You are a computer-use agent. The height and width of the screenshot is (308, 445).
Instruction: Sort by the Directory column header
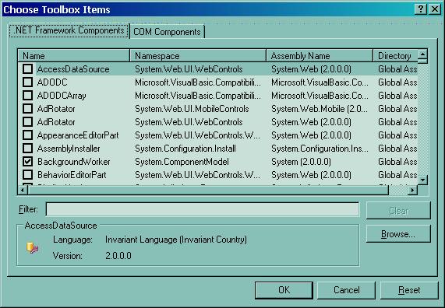(395, 55)
